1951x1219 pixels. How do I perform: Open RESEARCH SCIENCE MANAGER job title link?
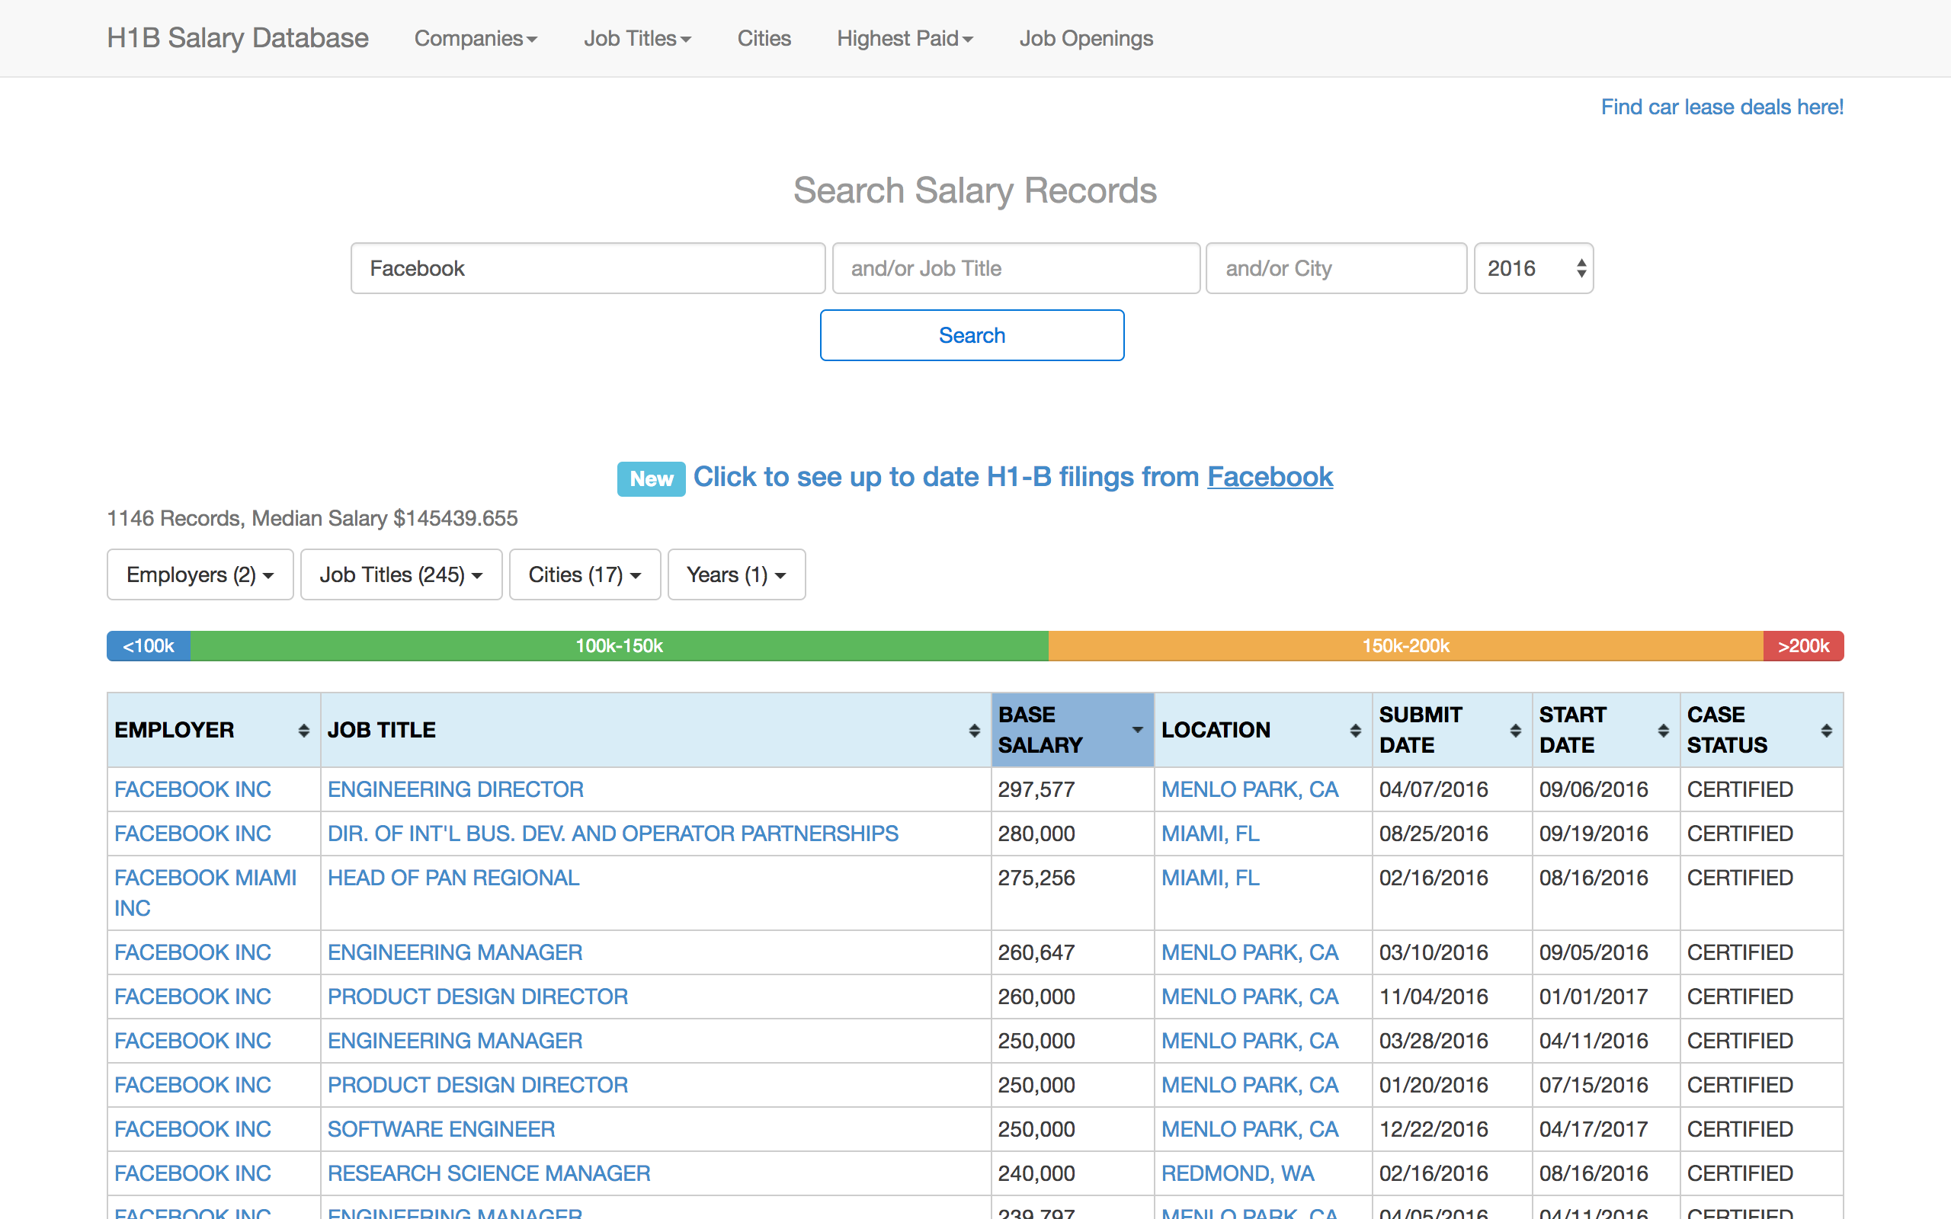pyautogui.click(x=489, y=1174)
